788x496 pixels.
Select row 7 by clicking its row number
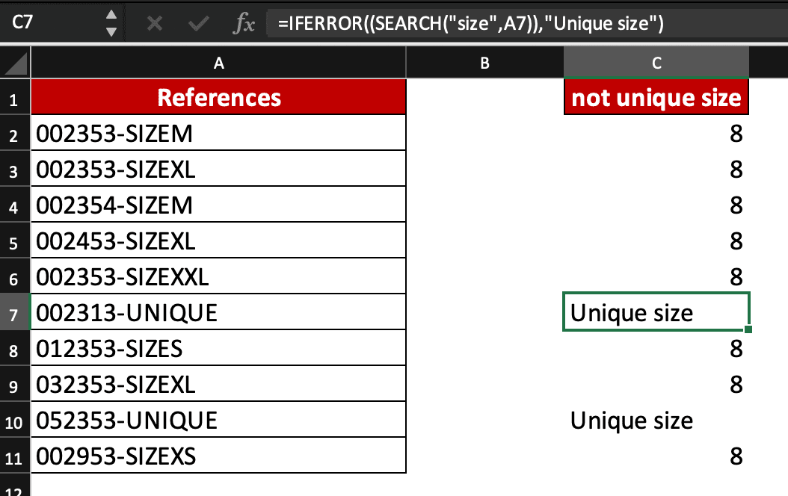click(14, 311)
